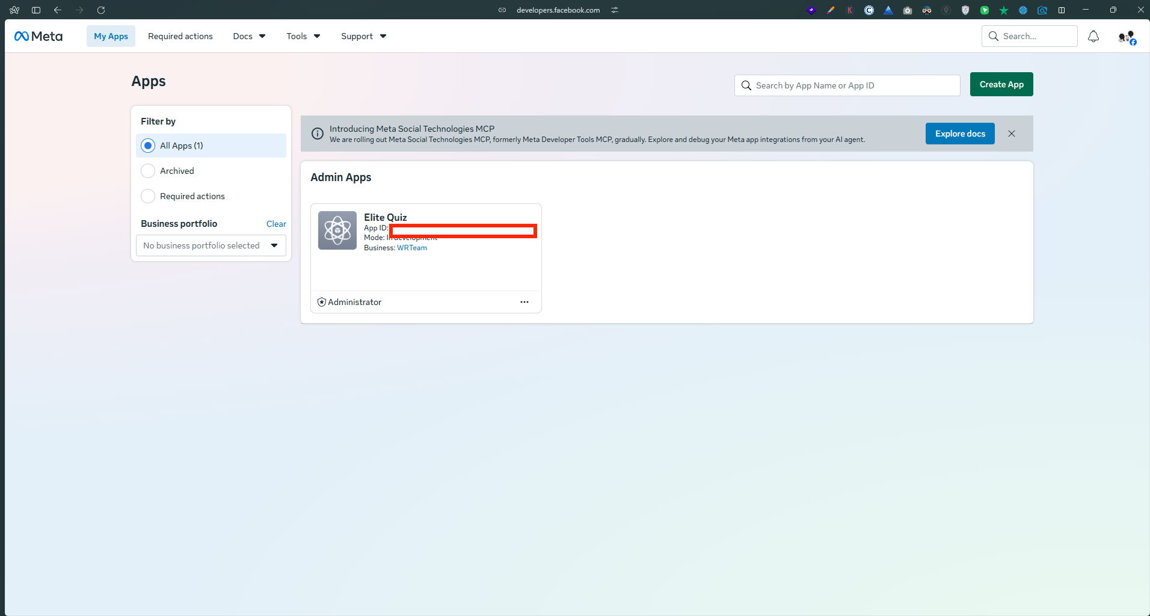
Task: Focus the top-right Search box
Action: pos(1030,36)
